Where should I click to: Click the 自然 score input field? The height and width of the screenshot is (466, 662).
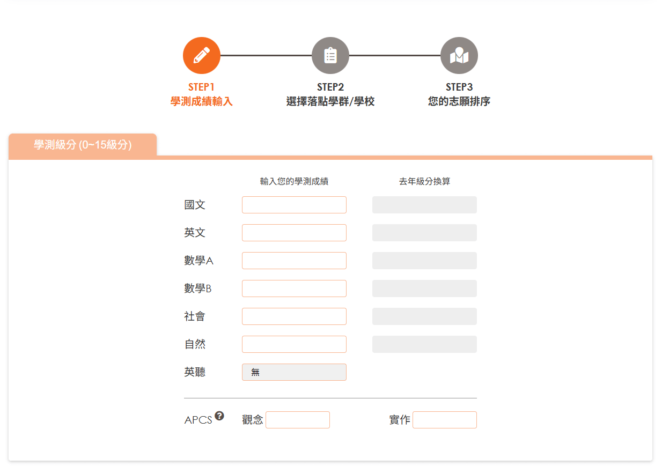[x=294, y=344]
